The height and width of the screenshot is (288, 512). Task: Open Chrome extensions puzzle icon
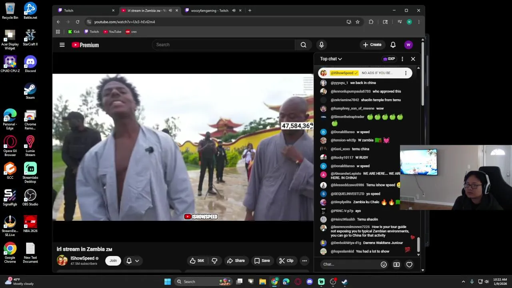[371, 22]
